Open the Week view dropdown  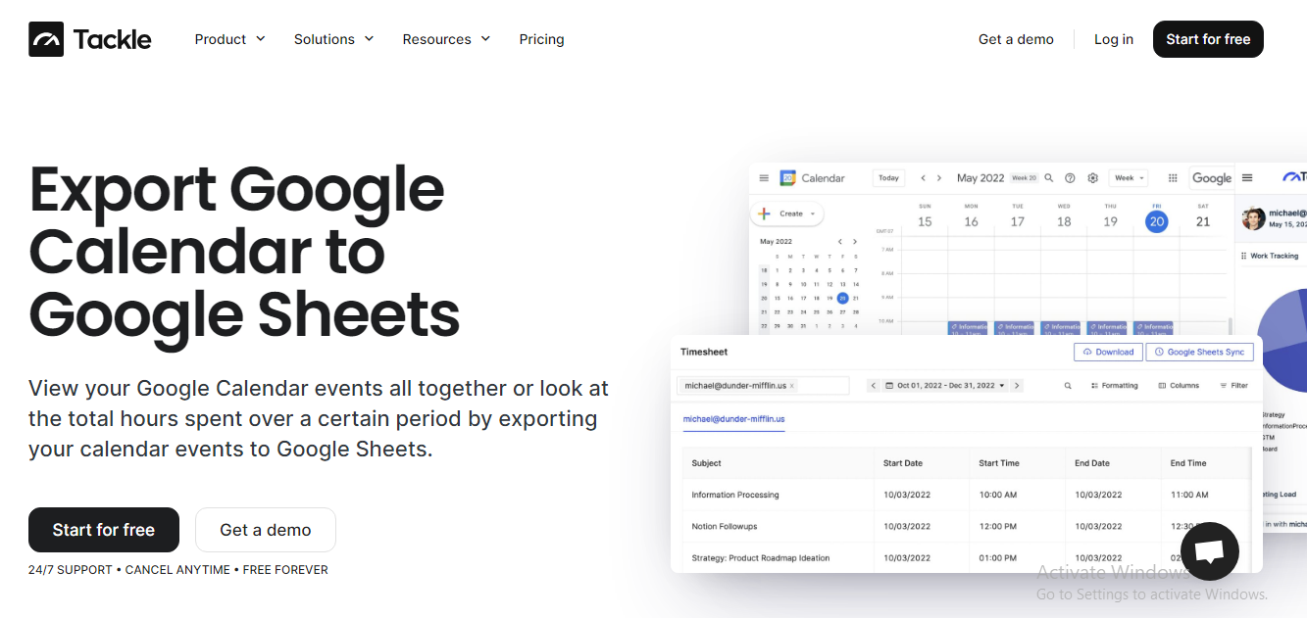click(1128, 177)
